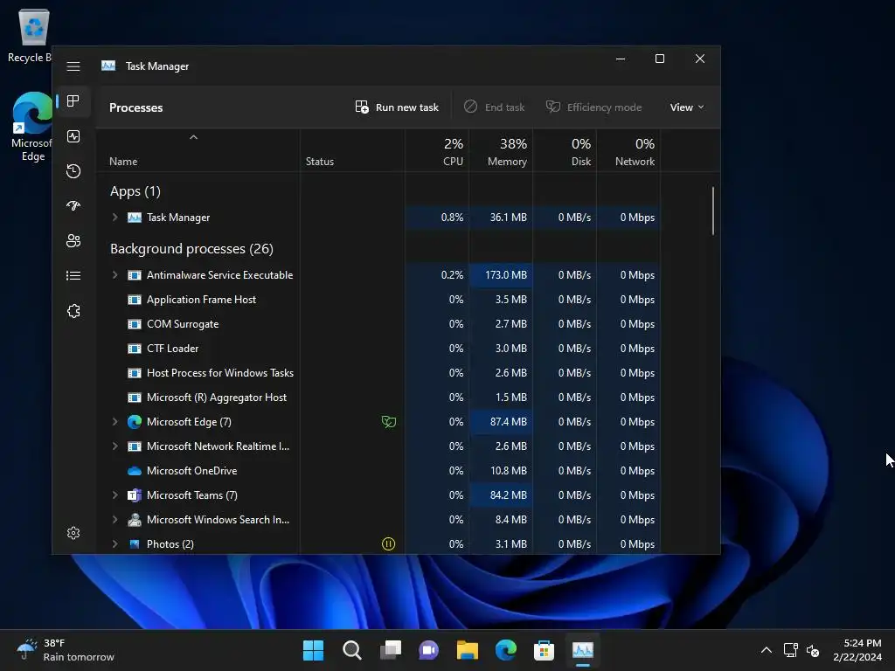Select Host Process for Windows Tasks
The height and width of the screenshot is (671, 895).
(379, 373)
